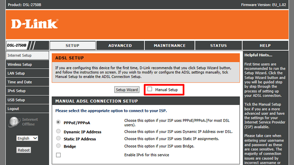Image resolution: width=294 pixels, height=165 pixels.
Task: Go to IPv6 Setup page
Action: tap(28, 91)
